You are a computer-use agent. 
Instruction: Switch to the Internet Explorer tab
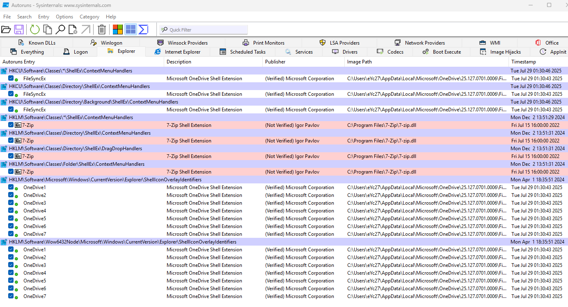177,52
